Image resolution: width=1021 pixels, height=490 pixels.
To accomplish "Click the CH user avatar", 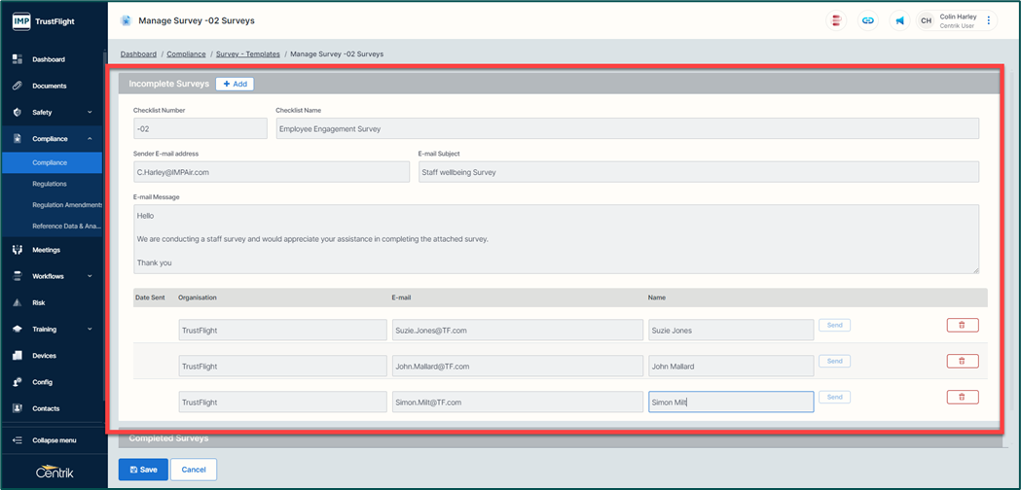I will pyautogui.click(x=926, y=20).
